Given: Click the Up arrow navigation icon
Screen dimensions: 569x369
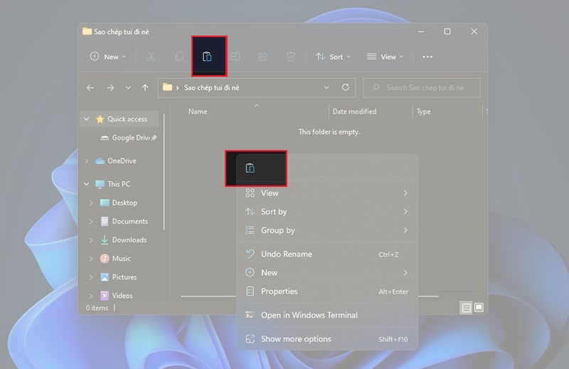Looking at the screenshot, I should pos(145,87).
